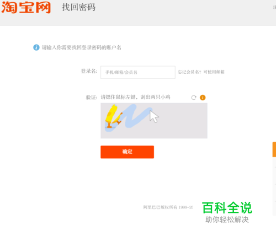Click the 刮出两只小鸡 instruction text

[x=156, y=97]
